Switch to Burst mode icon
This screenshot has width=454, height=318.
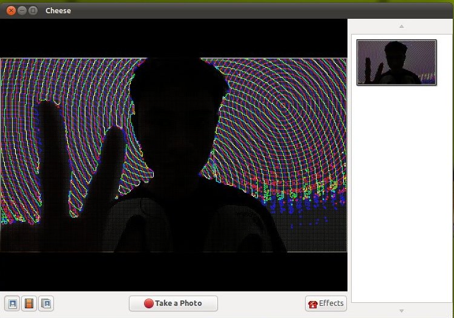tap(46, 303)
